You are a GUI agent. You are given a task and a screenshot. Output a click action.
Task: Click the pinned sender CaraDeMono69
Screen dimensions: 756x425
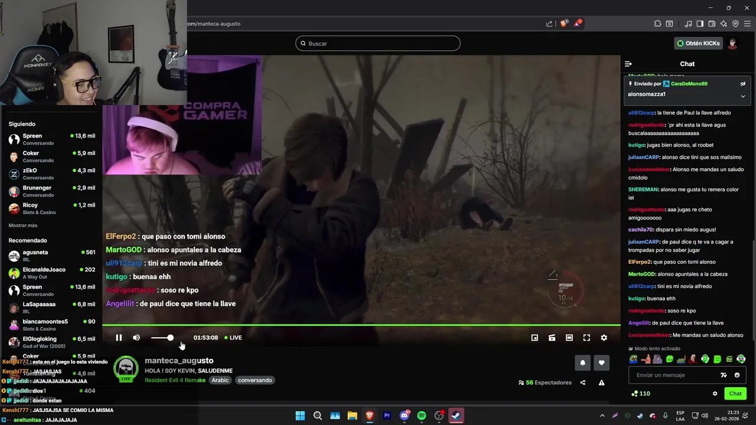pyautogui.click(x=689, y=84)
